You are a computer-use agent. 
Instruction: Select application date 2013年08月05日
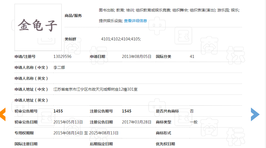click(x=136, y=57)
